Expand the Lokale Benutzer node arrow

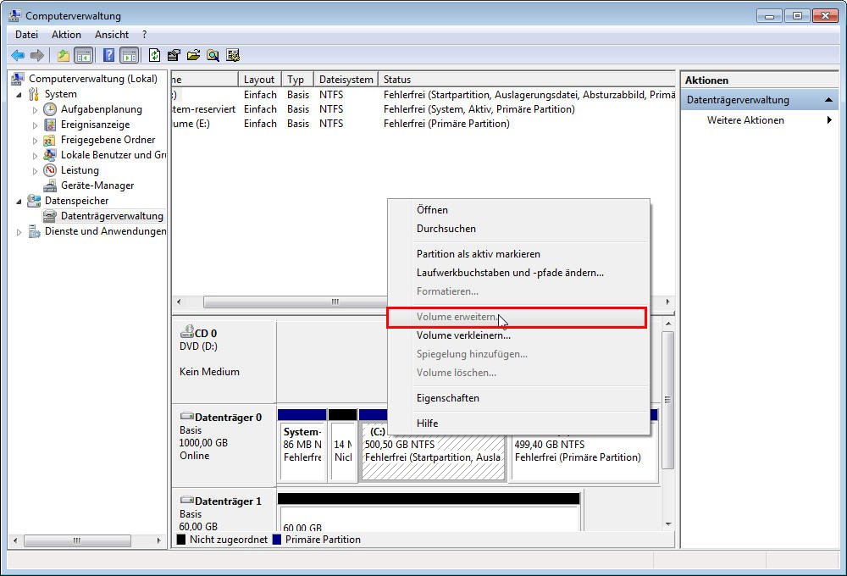[35, 156]
